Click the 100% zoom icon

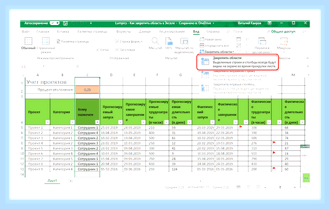click(169, 41)
